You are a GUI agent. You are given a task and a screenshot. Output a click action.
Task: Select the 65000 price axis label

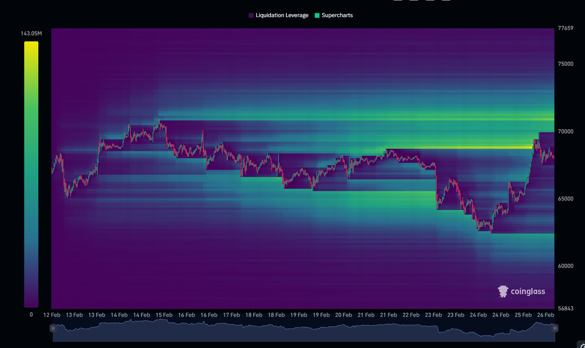tap(565, 199)
